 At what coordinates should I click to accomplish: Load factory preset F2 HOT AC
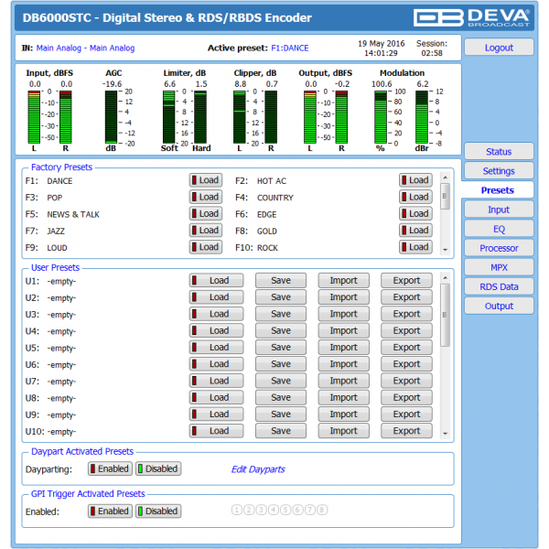point(415,180)
